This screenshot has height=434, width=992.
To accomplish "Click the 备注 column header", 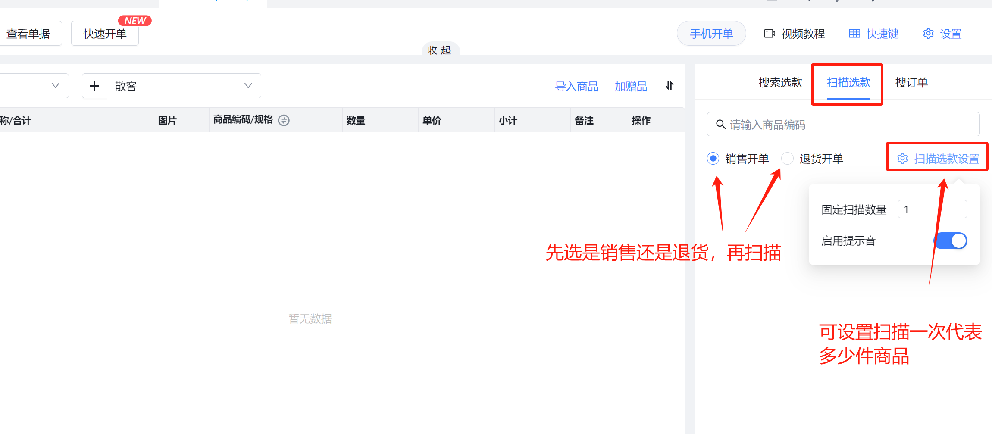I will click(599, 121).
